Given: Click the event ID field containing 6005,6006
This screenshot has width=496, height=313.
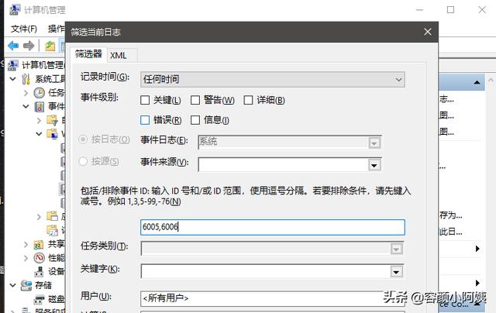Looking at the screenshot, I should tap(273, 227).
